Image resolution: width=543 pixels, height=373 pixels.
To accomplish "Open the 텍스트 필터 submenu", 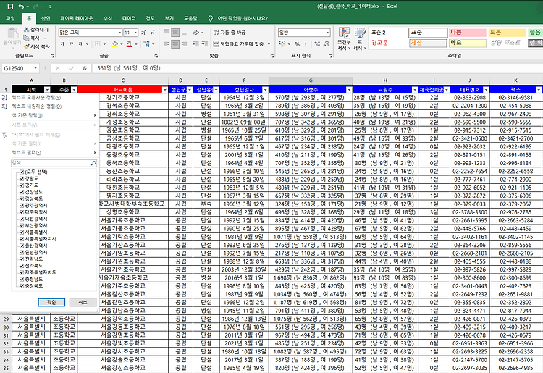I will pyautogui.click(x=49, y=153).
